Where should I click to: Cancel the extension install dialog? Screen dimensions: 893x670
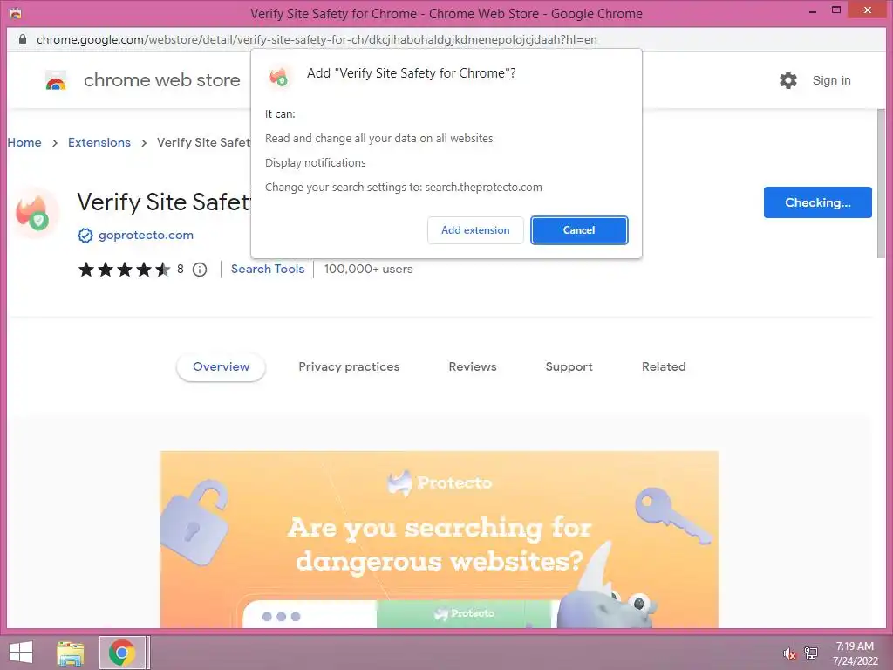click(x=579, y=230)
